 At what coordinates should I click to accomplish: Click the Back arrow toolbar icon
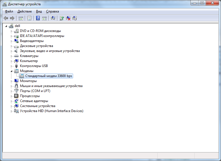click(x=6, y=18)
